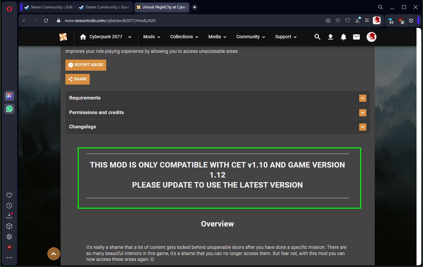Viewport: 423px width, 267px height.
Task: Open the Cyberpunk 2077 game dropdown
Action: (x=106, y=37)
